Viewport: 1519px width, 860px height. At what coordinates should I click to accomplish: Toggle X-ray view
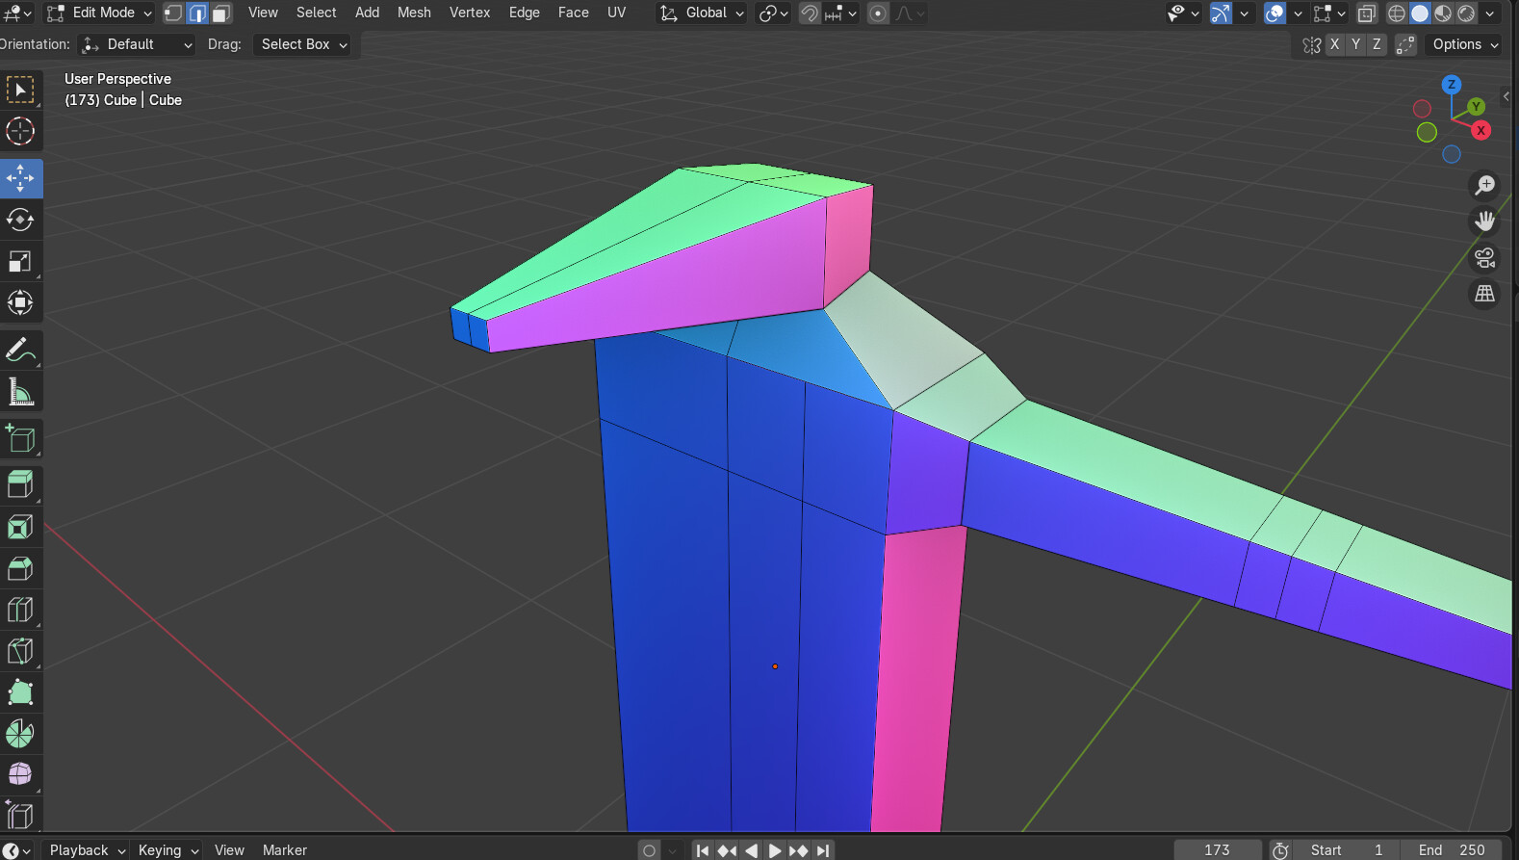point(1367,13)
